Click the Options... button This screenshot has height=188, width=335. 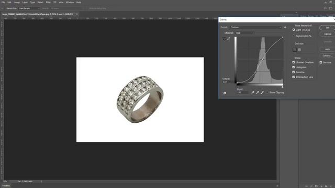pos(327,56)
